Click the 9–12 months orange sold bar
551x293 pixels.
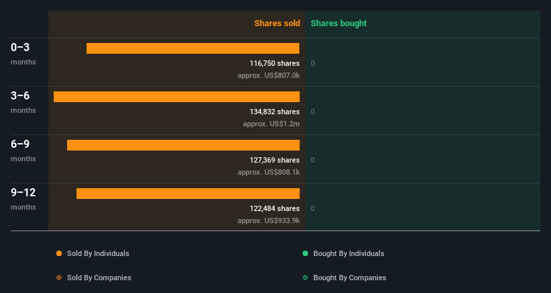188,194
